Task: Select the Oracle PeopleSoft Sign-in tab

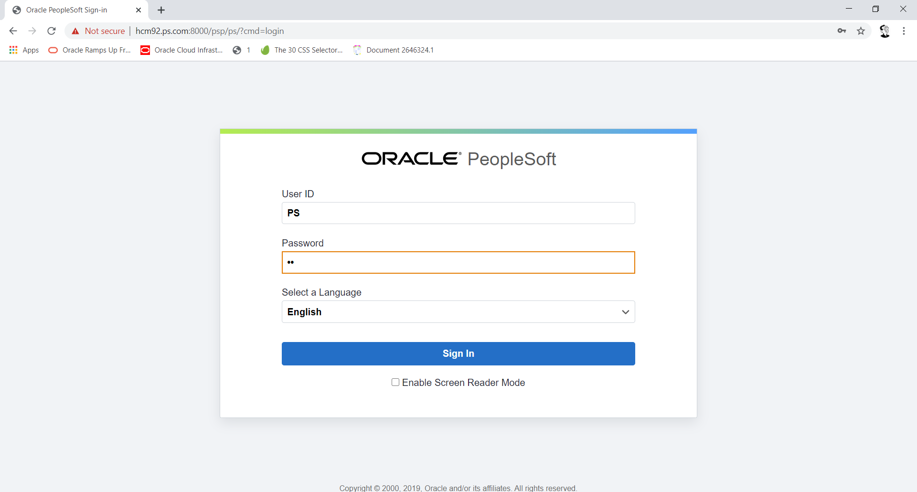Action: 67,10
